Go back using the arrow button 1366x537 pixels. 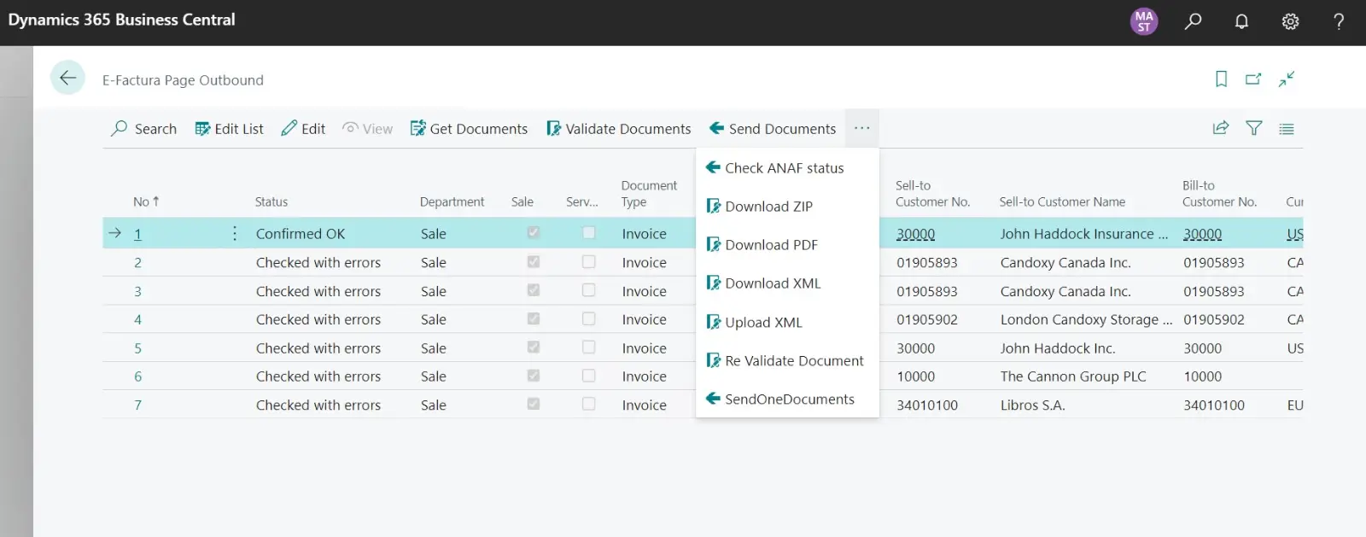coord(67,78)
